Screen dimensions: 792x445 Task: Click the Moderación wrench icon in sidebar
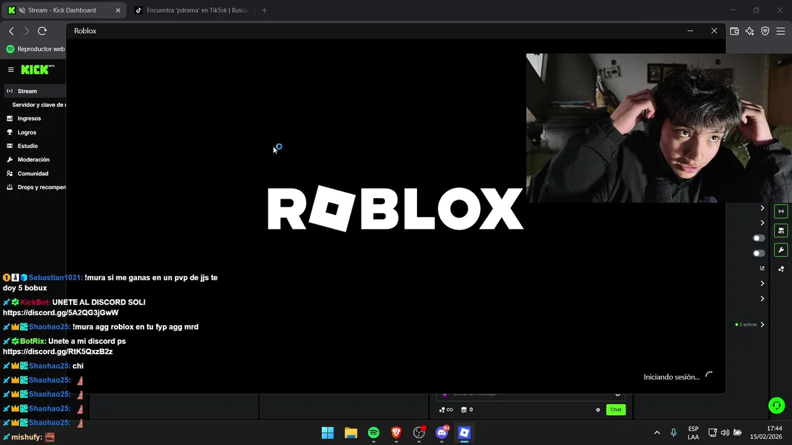9,159
